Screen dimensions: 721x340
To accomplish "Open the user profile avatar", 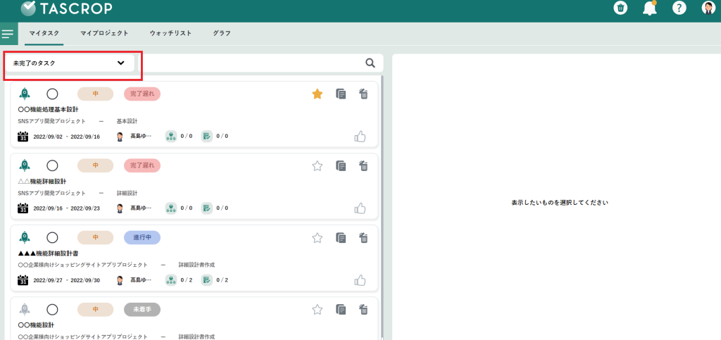I will tap(708, 8).
